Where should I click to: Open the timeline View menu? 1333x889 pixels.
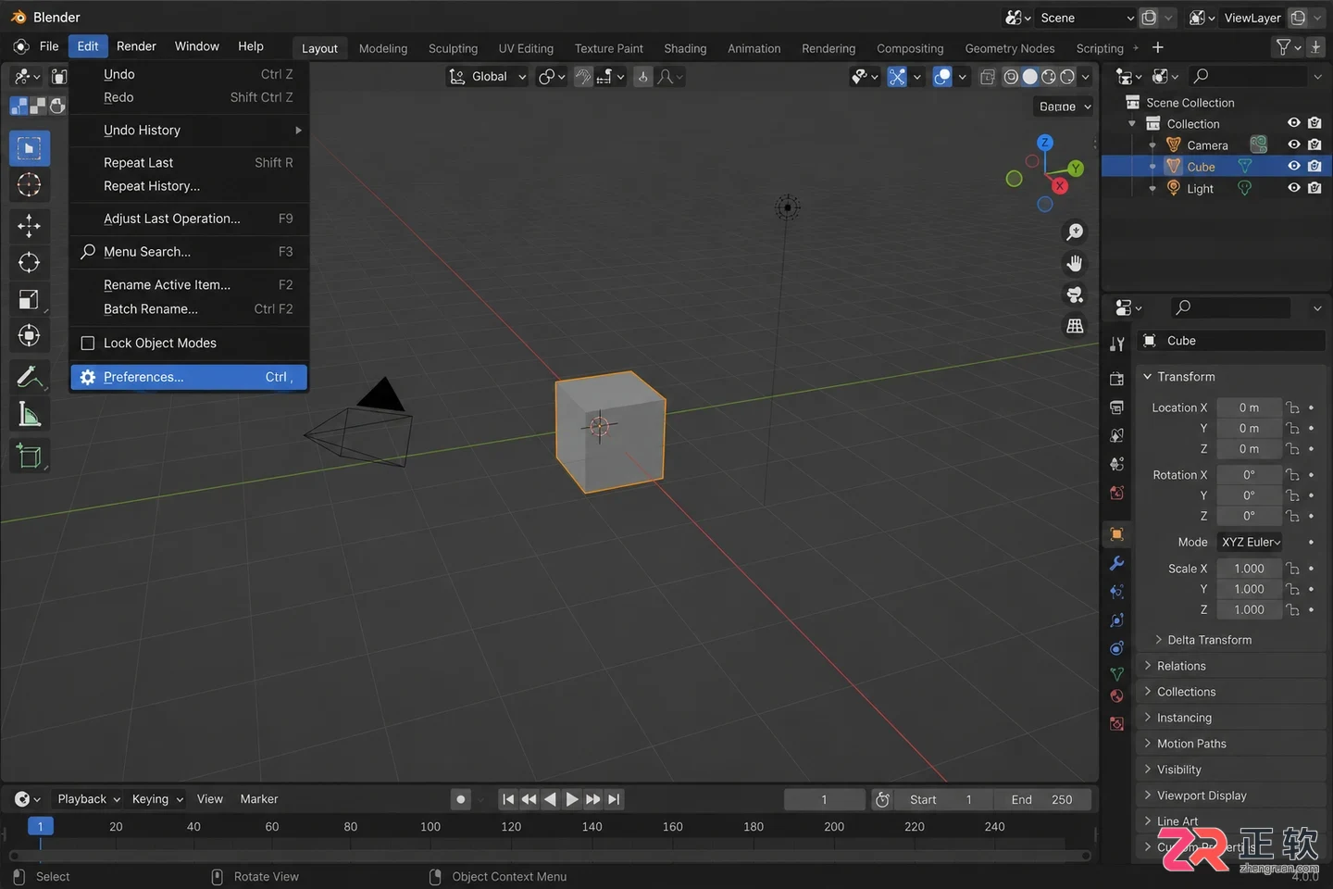pos(210,799)
